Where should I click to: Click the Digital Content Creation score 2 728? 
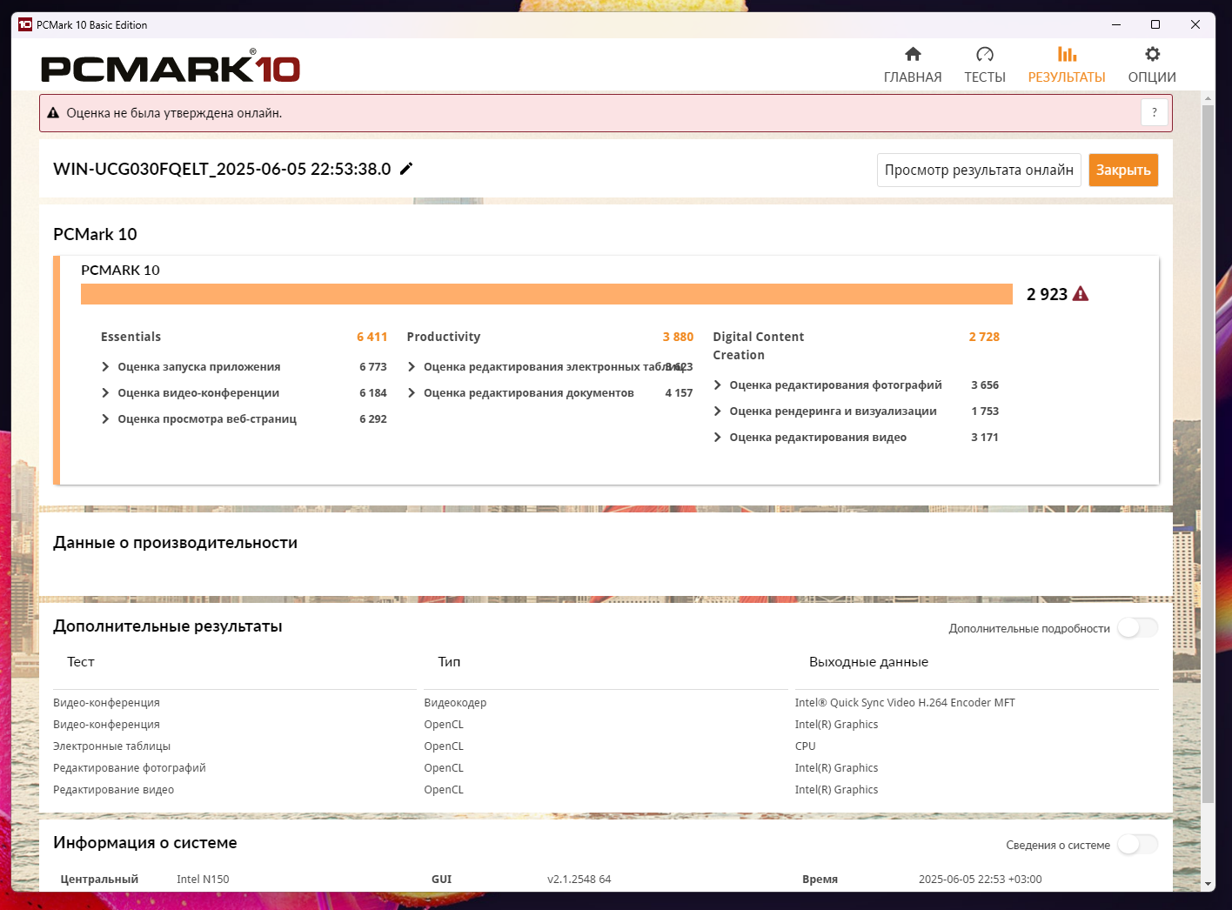(x=984, y=337)
